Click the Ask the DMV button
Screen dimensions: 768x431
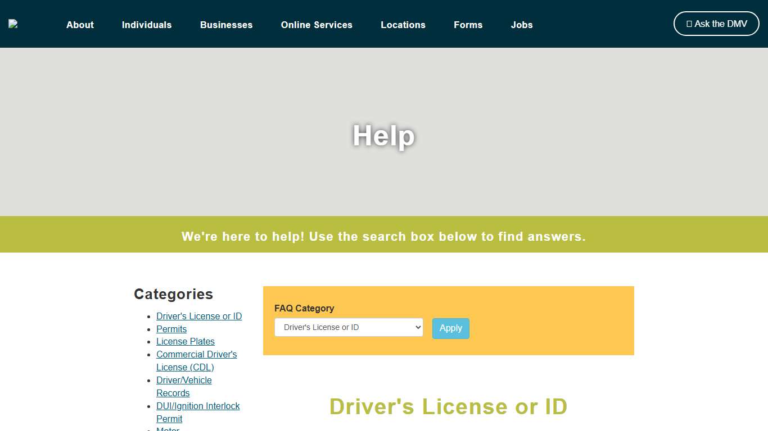716,24
